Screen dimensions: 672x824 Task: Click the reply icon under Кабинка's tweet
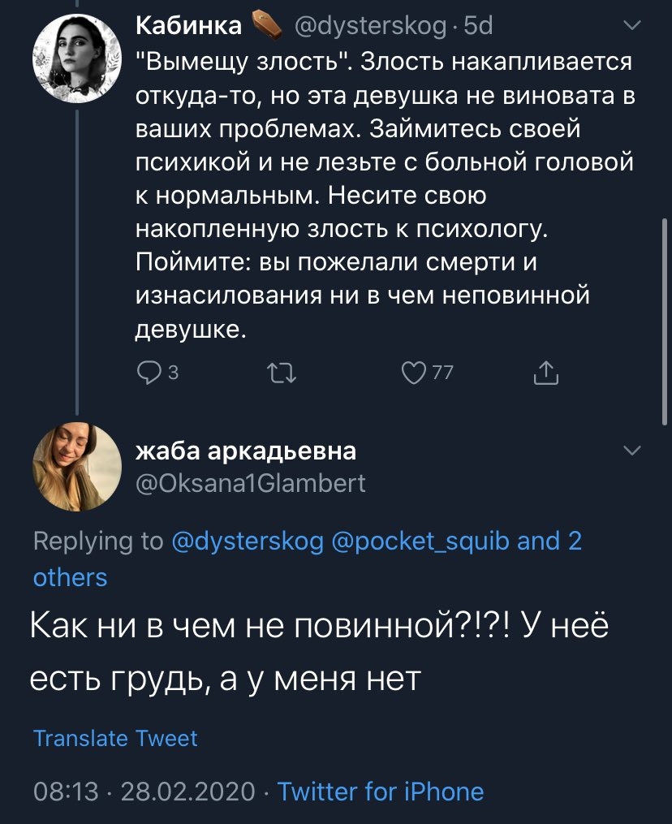(149, 373)
